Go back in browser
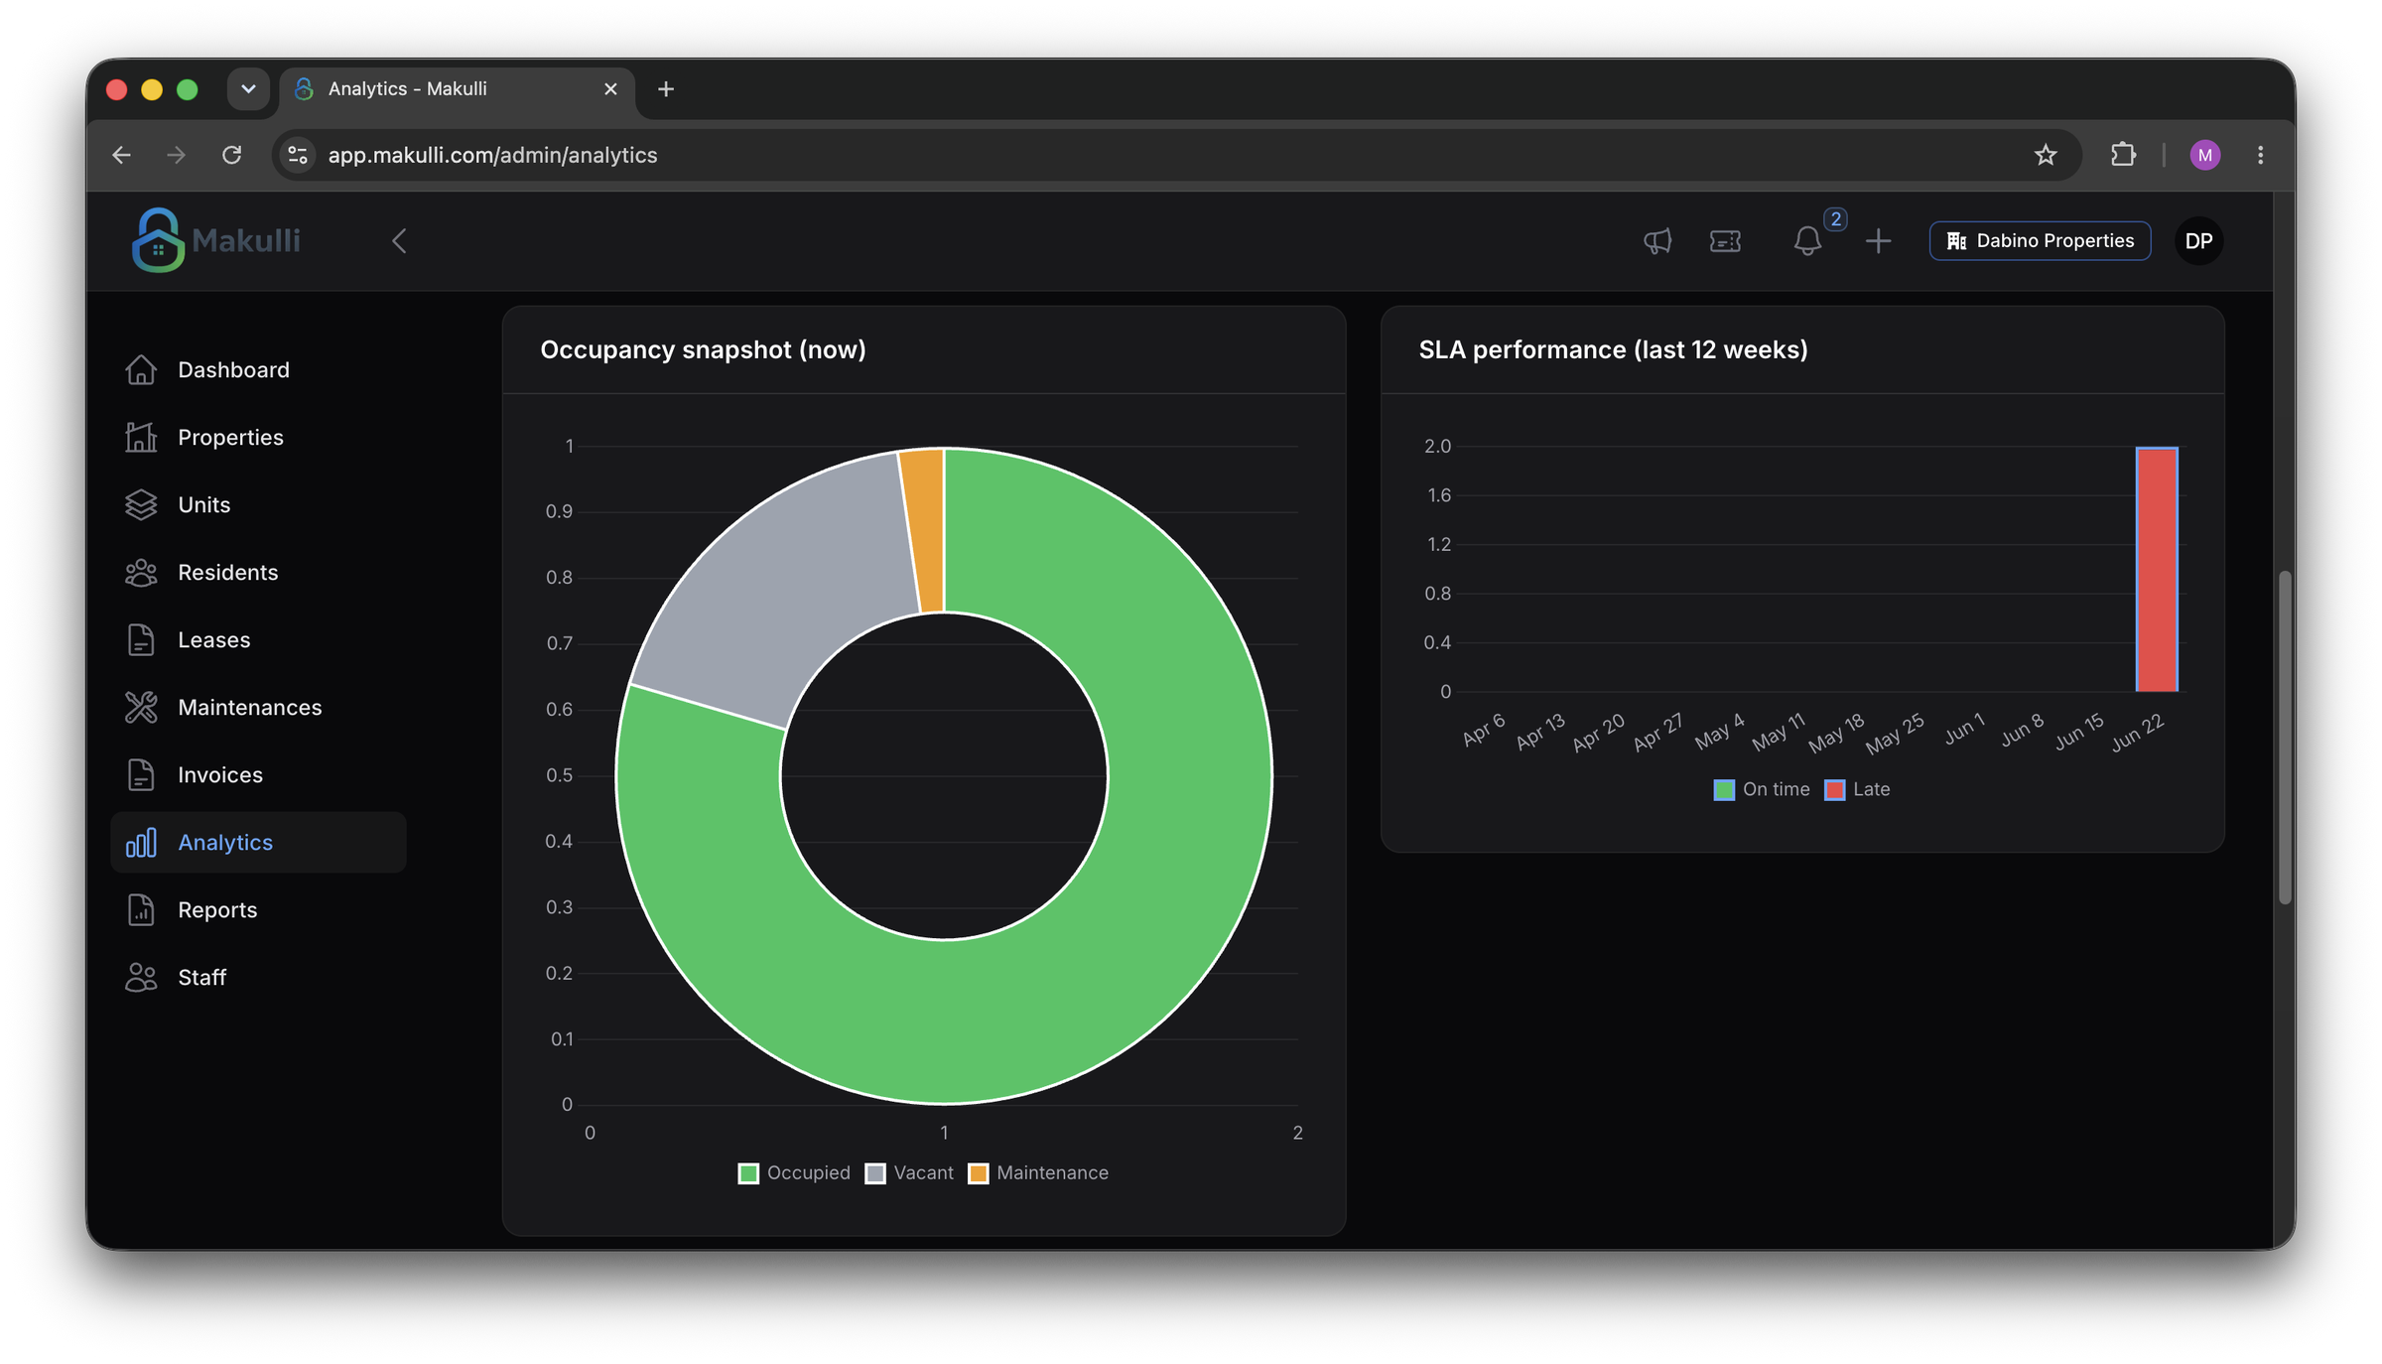This screenshot has width=2382, height=1364. click(121, 155)
